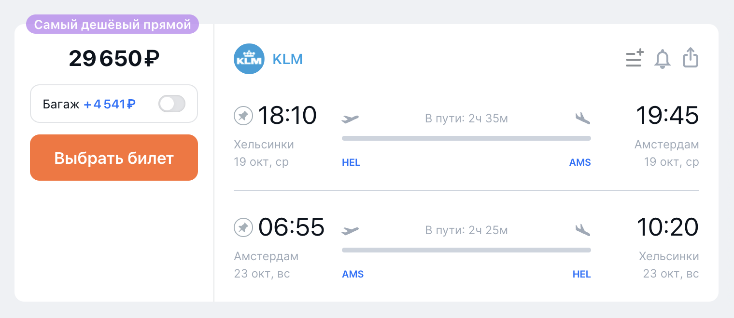Image resolution: width=734 pixels, height=318 pixels.
Task: Enable price alert bell icon
Action: 663,59
